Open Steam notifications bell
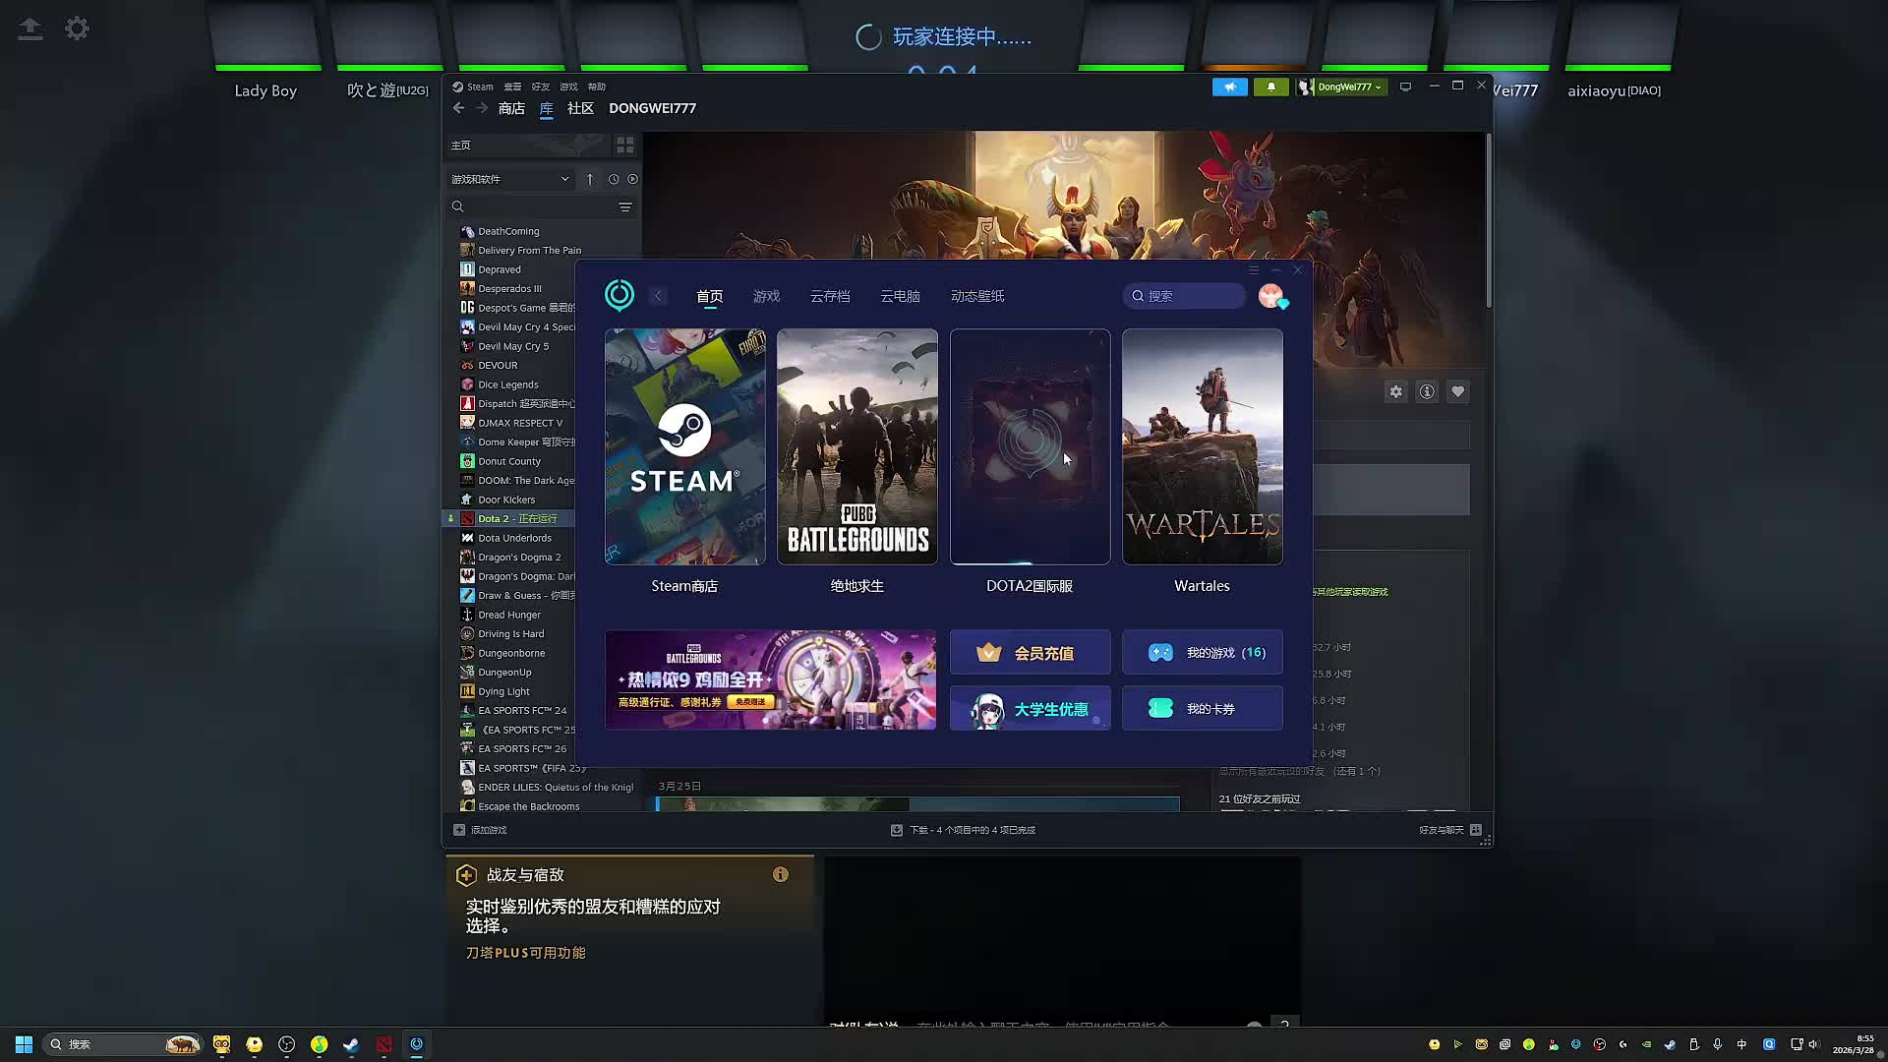1888x1062 pixels. pos(1270,87)
